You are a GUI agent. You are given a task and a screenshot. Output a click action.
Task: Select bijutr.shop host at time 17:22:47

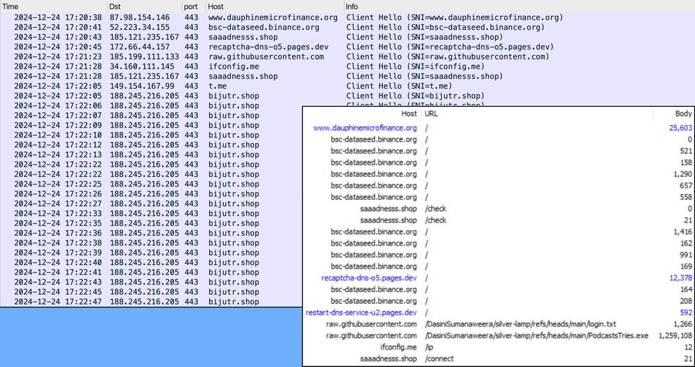[234, 302]
